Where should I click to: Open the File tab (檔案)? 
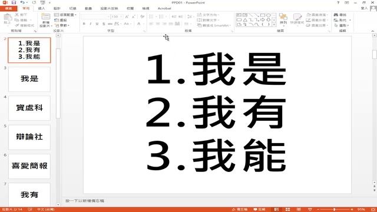point(9,8)
